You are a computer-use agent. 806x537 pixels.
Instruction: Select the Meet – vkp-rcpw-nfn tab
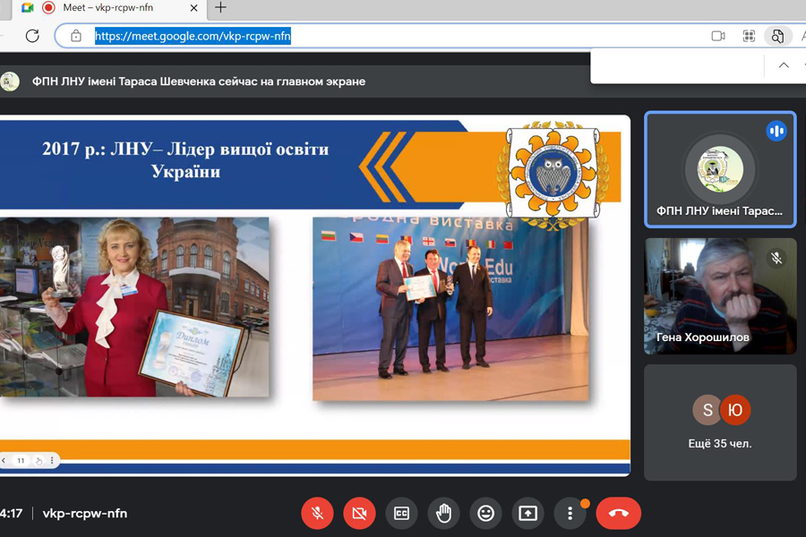(x=107, y=8)
